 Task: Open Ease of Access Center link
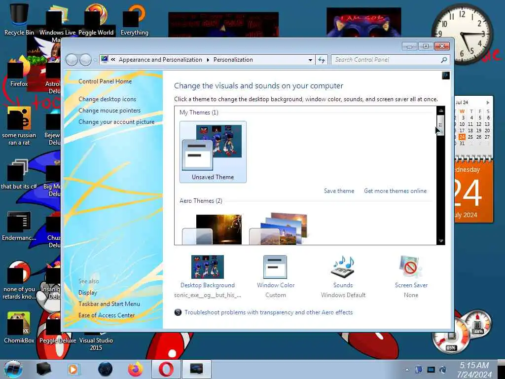point(107,315)
